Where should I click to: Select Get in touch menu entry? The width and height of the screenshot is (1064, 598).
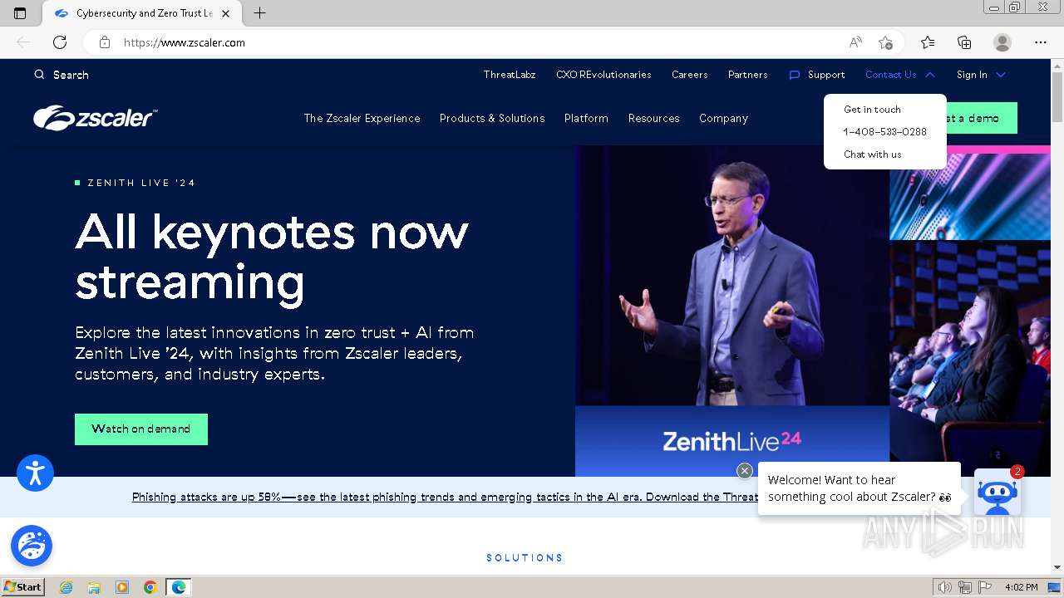(x=872, y=110)
